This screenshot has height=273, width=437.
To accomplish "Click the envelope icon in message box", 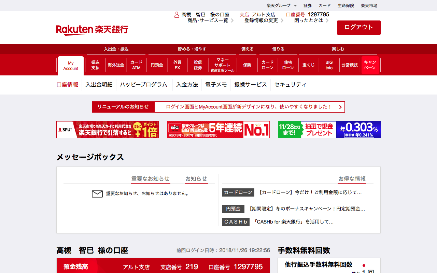I will [x=97, y=194].
